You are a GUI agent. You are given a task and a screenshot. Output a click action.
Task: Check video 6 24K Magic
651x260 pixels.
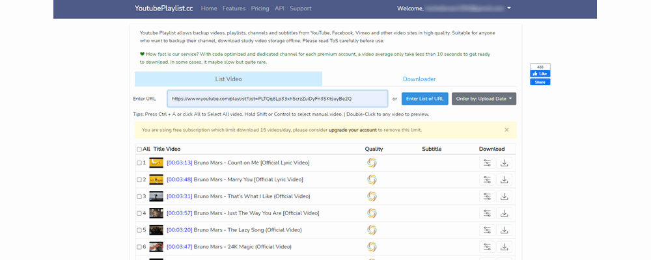click(x=139, y=247)
